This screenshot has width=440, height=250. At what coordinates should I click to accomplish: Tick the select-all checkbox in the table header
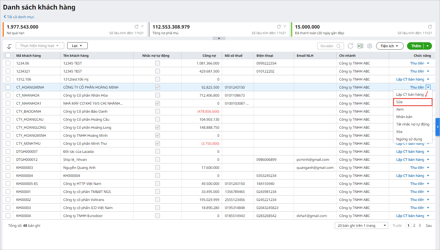tap(8, 55)
